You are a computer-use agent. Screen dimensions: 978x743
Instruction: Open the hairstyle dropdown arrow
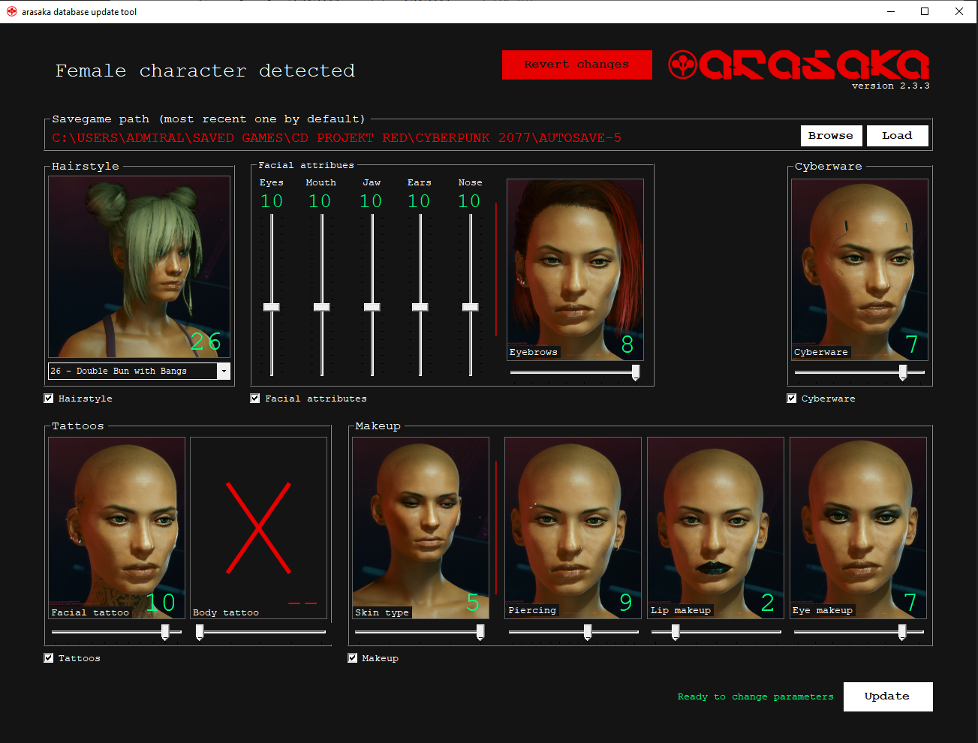pyautogui.click(x=224, y=371)
